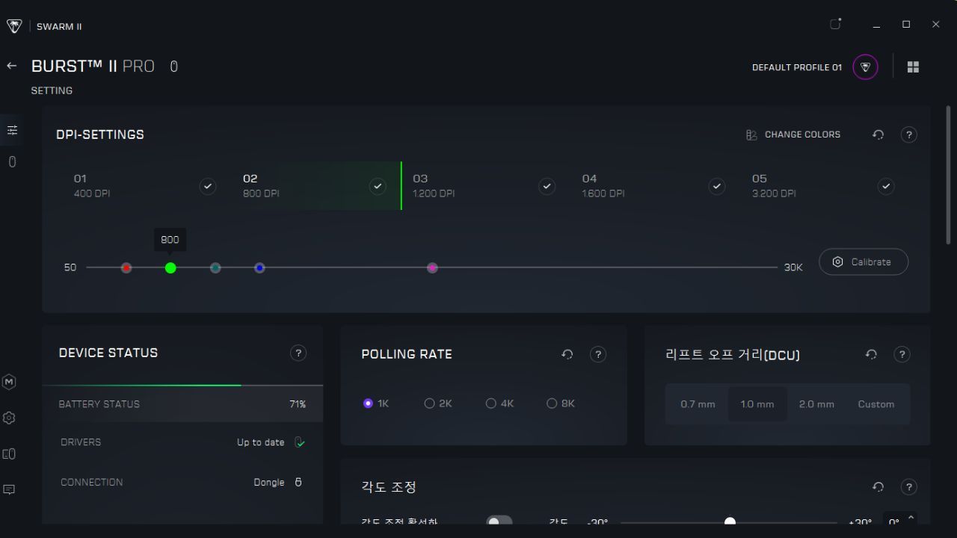The height and width of the screenshot is (538, 957).
Task: Click the DEFAULT PROFILE 01 avatar icon
Action: 865,67
